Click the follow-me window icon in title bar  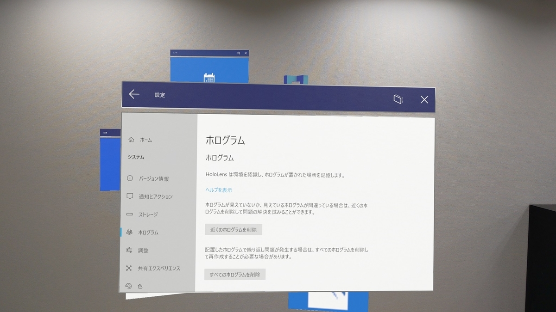coord(398,99)
